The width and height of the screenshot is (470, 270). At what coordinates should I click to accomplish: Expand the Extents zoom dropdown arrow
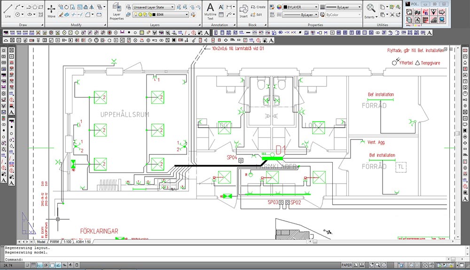tap(376, 17)
